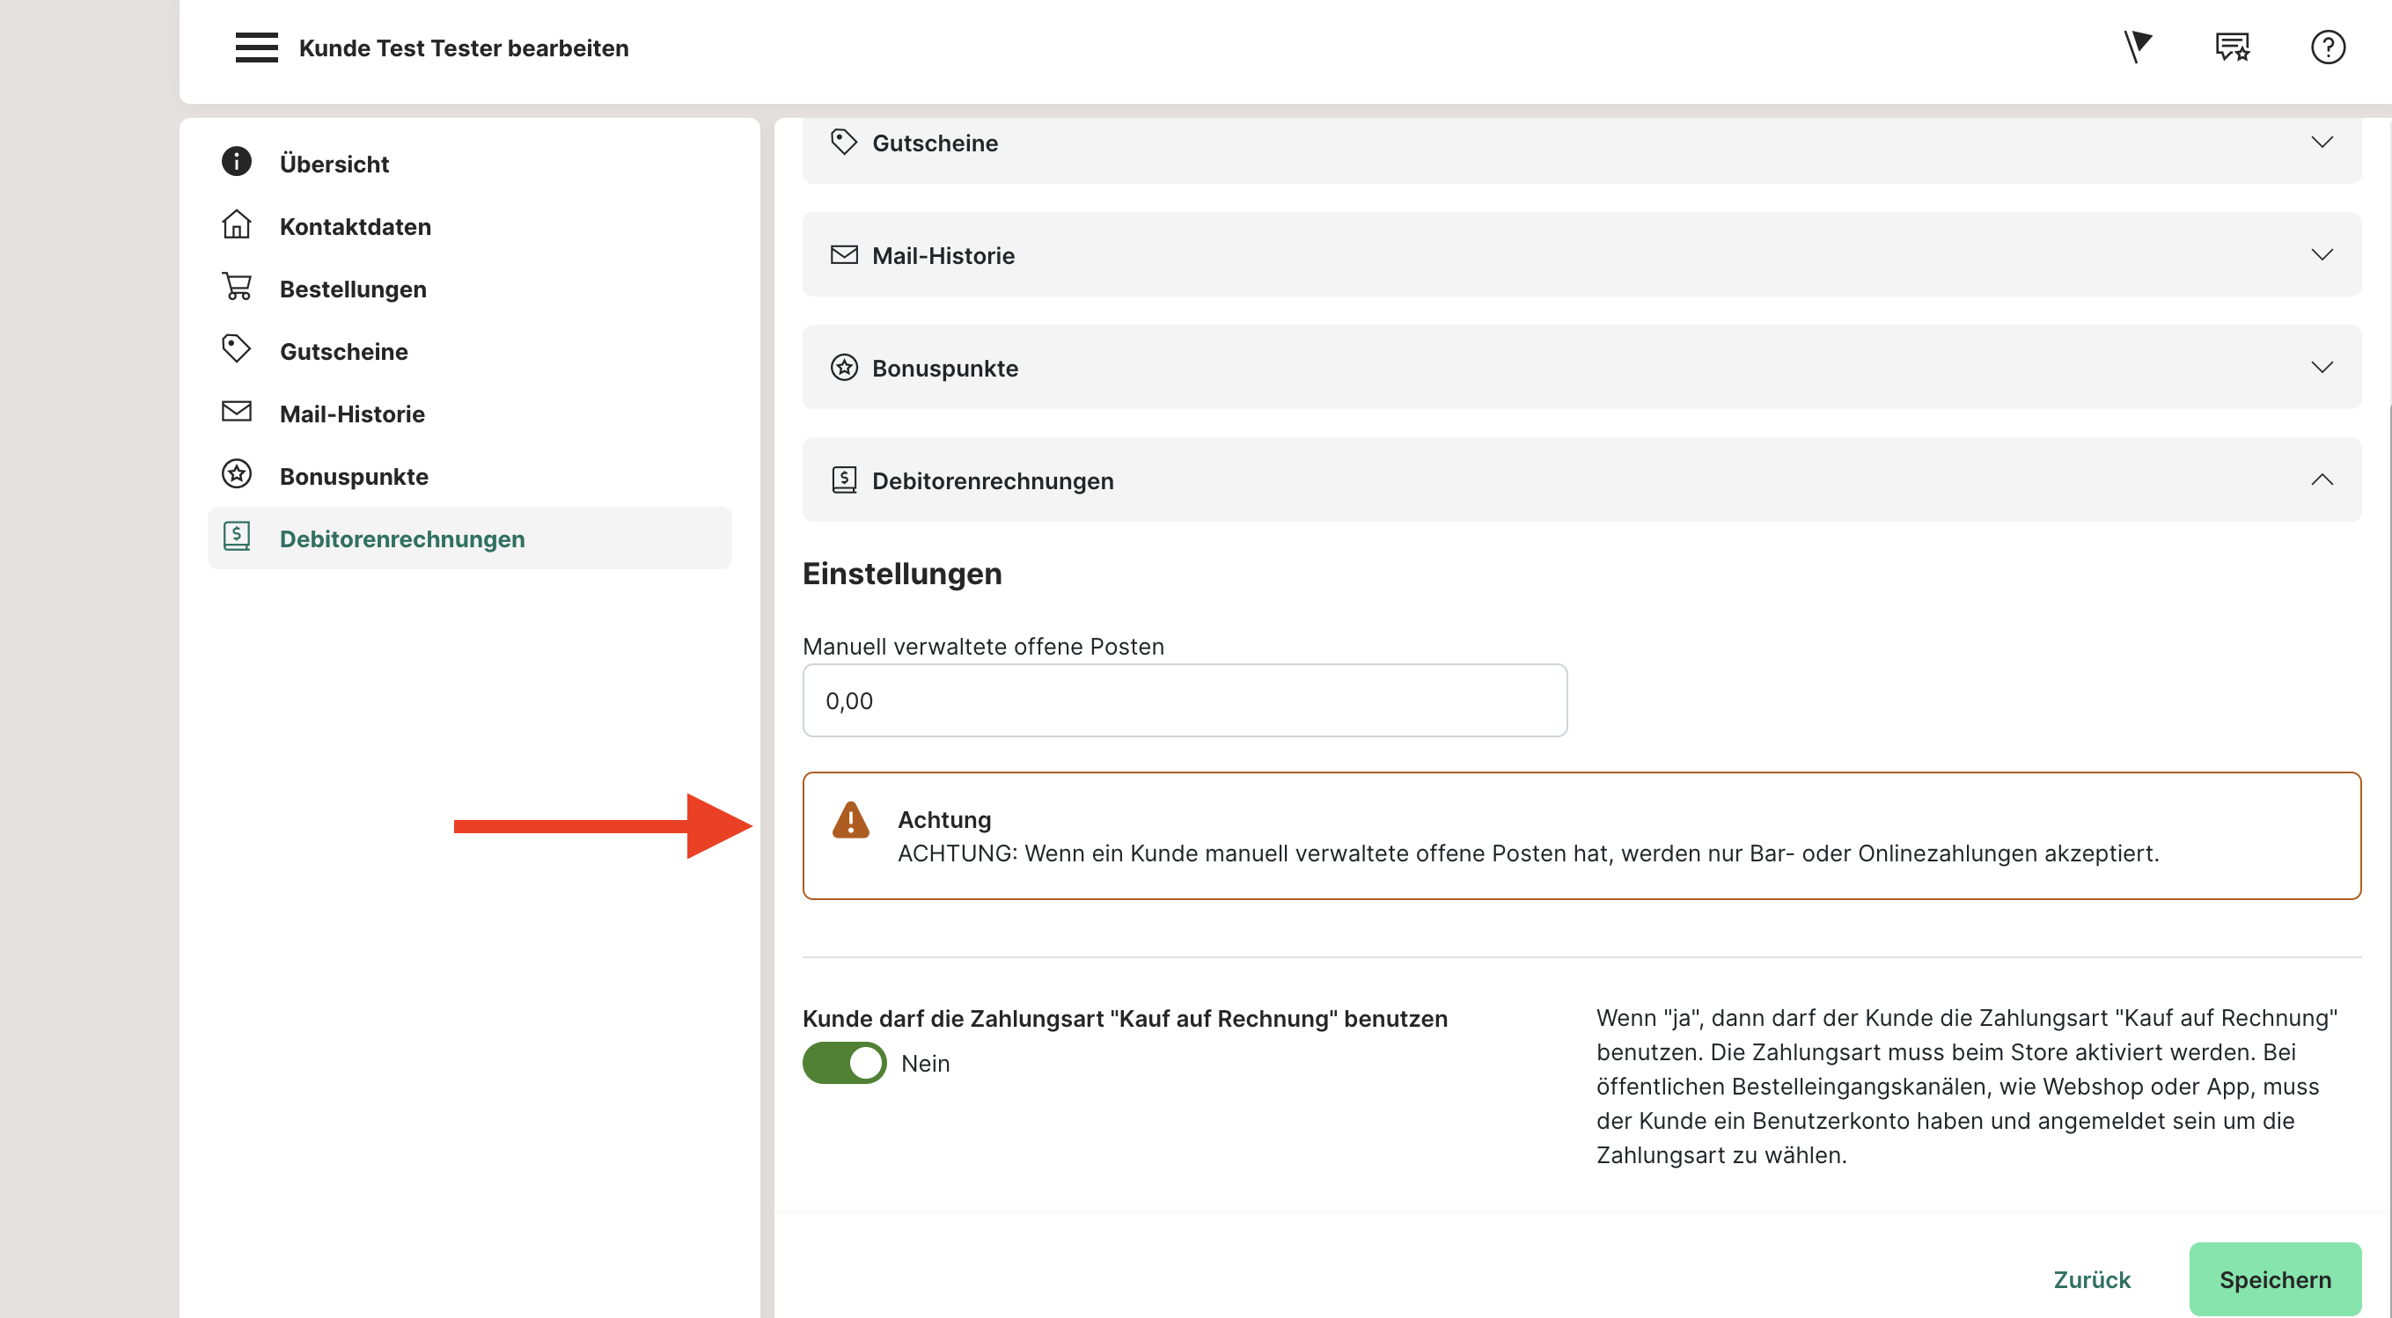Expand the Bonuspunkte section chevron
Image resolution: width=2392 pixels, height=1318 pixels.
(x=2322, y=368)
